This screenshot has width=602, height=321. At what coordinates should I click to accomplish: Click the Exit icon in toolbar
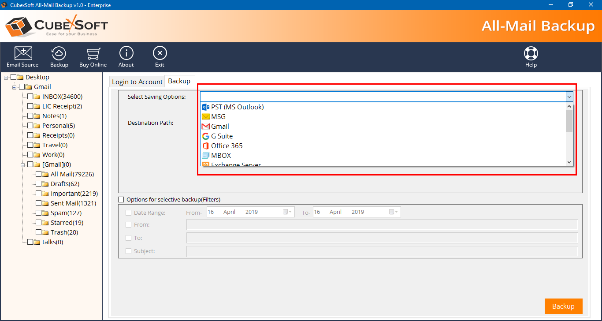160,56
